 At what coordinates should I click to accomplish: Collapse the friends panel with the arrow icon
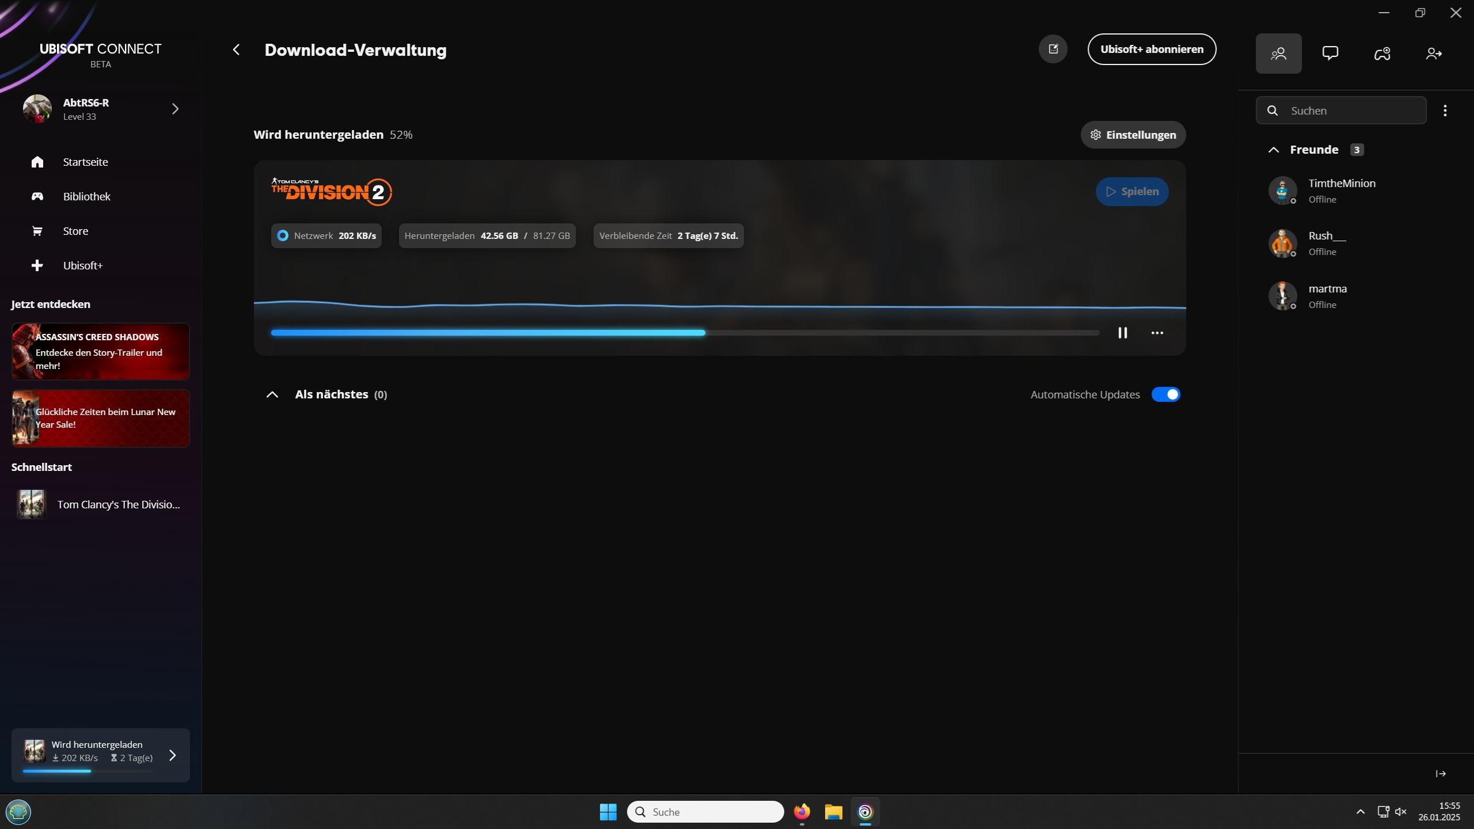tap(1441, 774)
